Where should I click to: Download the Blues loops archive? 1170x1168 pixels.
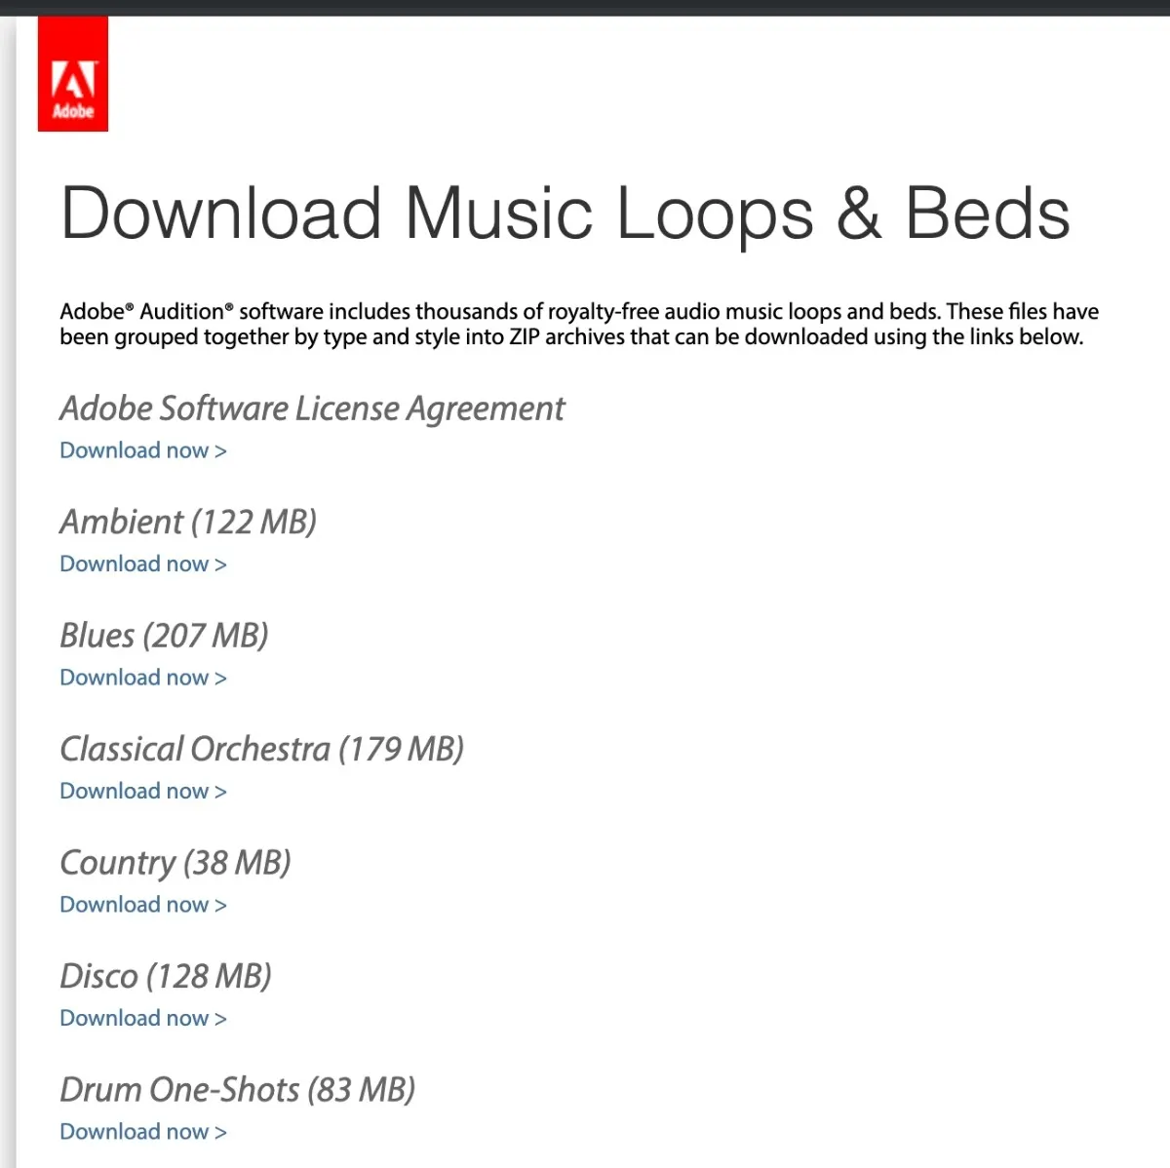point(142,678)
